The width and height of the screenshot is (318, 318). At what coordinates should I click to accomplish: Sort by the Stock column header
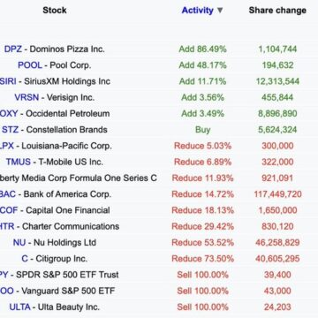(x=55, y=11)
